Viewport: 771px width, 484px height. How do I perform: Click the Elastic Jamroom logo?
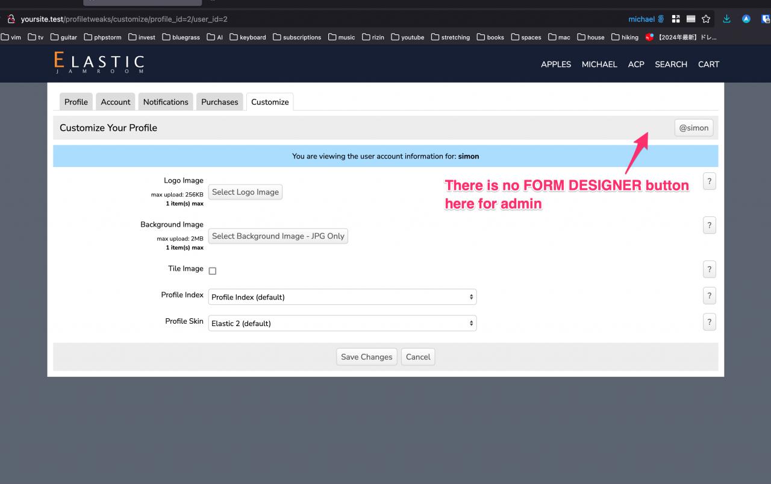pyautogui.click(x=99, y=63)
